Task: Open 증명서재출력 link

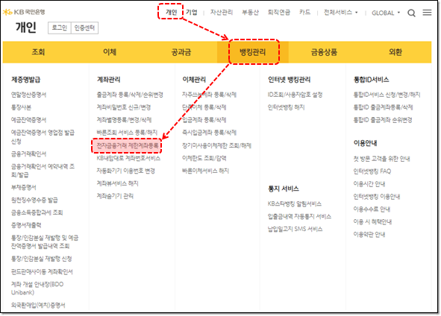Action: pos(26,225)
